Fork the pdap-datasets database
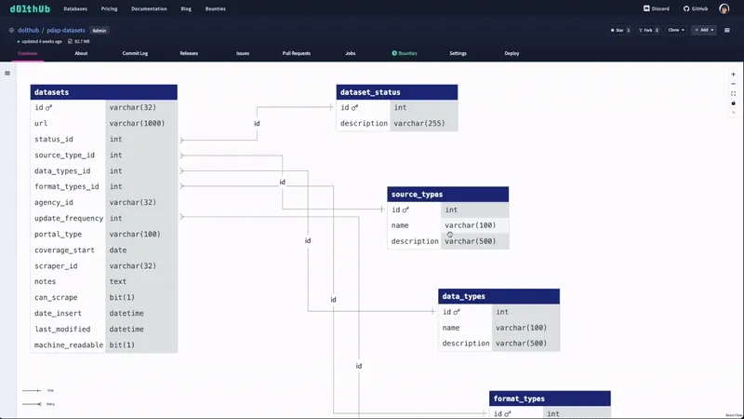This screenshot has width=744, height=419. (x=648, y=30)
